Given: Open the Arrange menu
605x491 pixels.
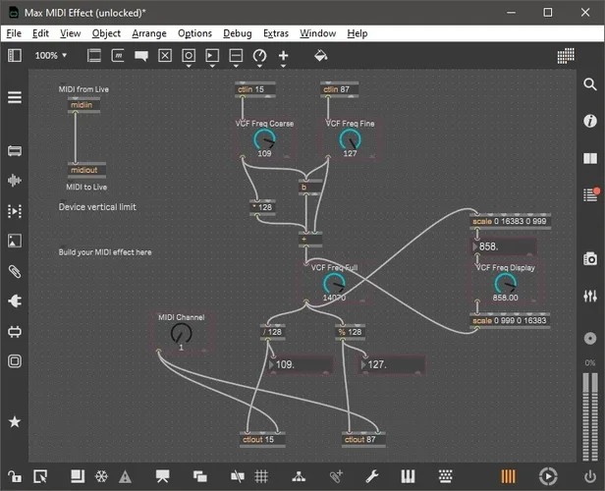Looking at the screenshot, I should pyautogui.click(x=148, y=33).
